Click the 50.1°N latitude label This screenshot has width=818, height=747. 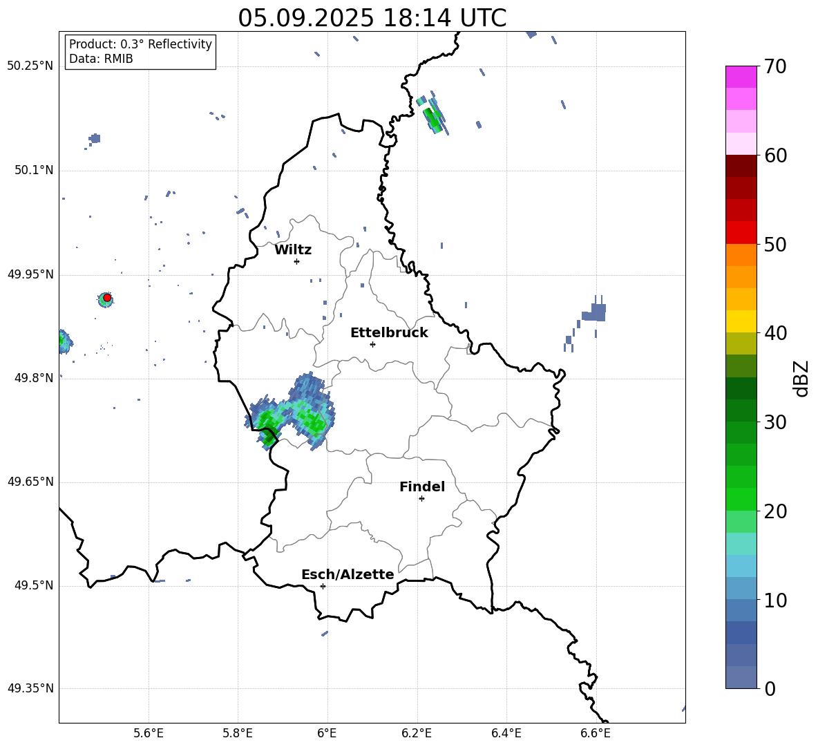pyautogui.click(x=34, y=171)
